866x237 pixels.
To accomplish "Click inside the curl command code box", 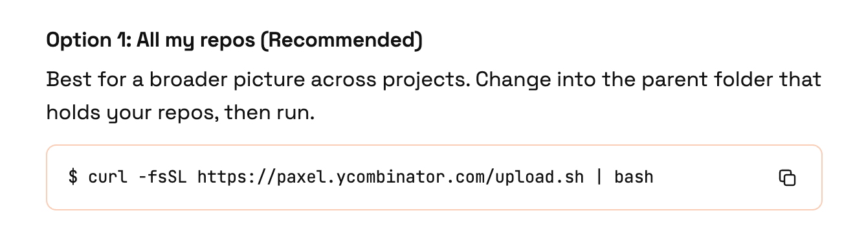I will (434, 177).
